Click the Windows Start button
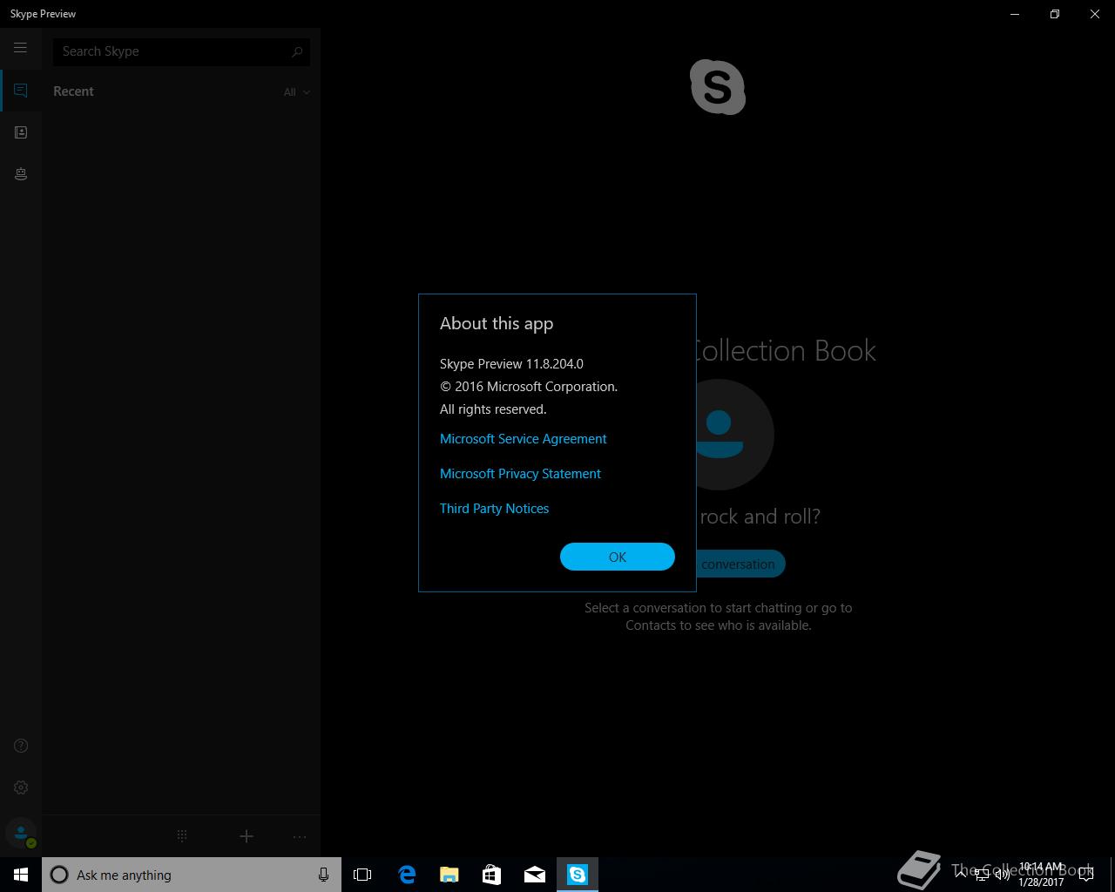The image size is (1115, 892). click(x=21, y=875)
